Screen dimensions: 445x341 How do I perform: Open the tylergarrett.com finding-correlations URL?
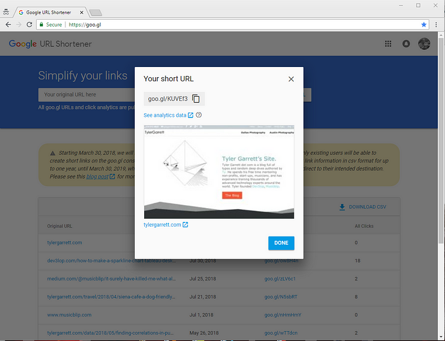[110, 333]
